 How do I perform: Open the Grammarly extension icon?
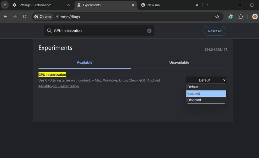[231, 17]
